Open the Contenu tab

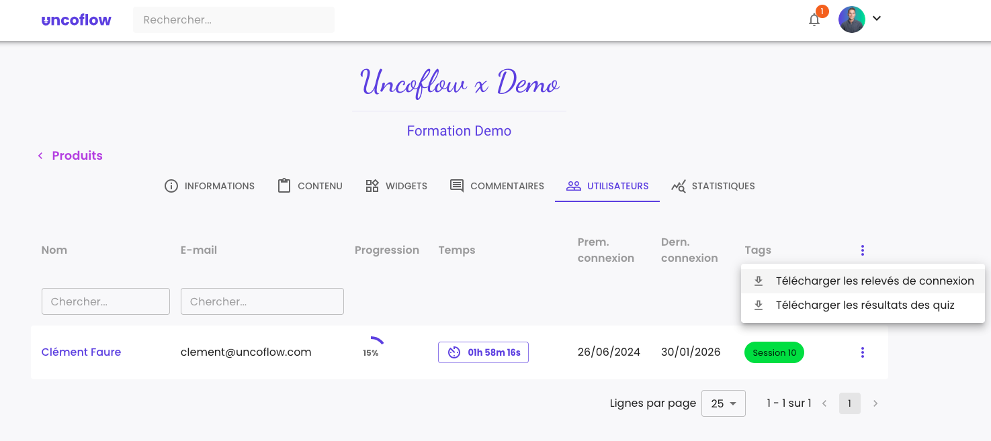(x=310, y=186)
